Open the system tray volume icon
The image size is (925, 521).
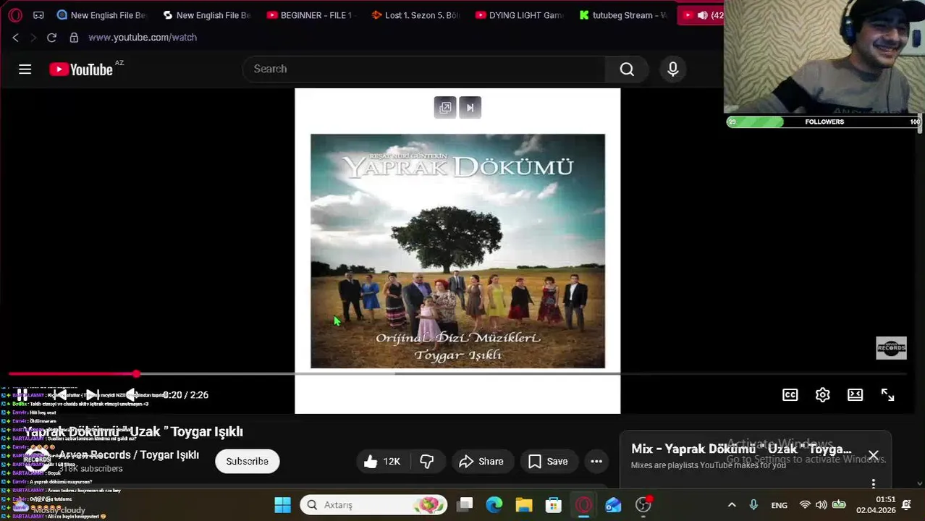tap(821, 505)
